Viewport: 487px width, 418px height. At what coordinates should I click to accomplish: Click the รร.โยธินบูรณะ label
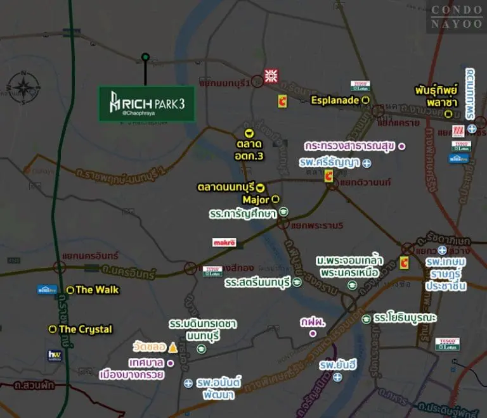pos(405,318)
